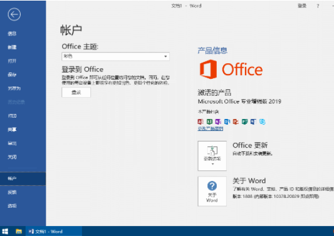
Task: Click the Access app icon
Action: click(x=201, y=121)
